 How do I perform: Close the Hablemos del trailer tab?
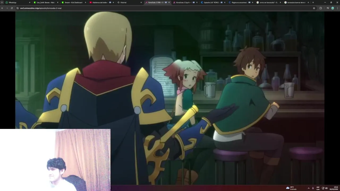[x=113, y=2]
